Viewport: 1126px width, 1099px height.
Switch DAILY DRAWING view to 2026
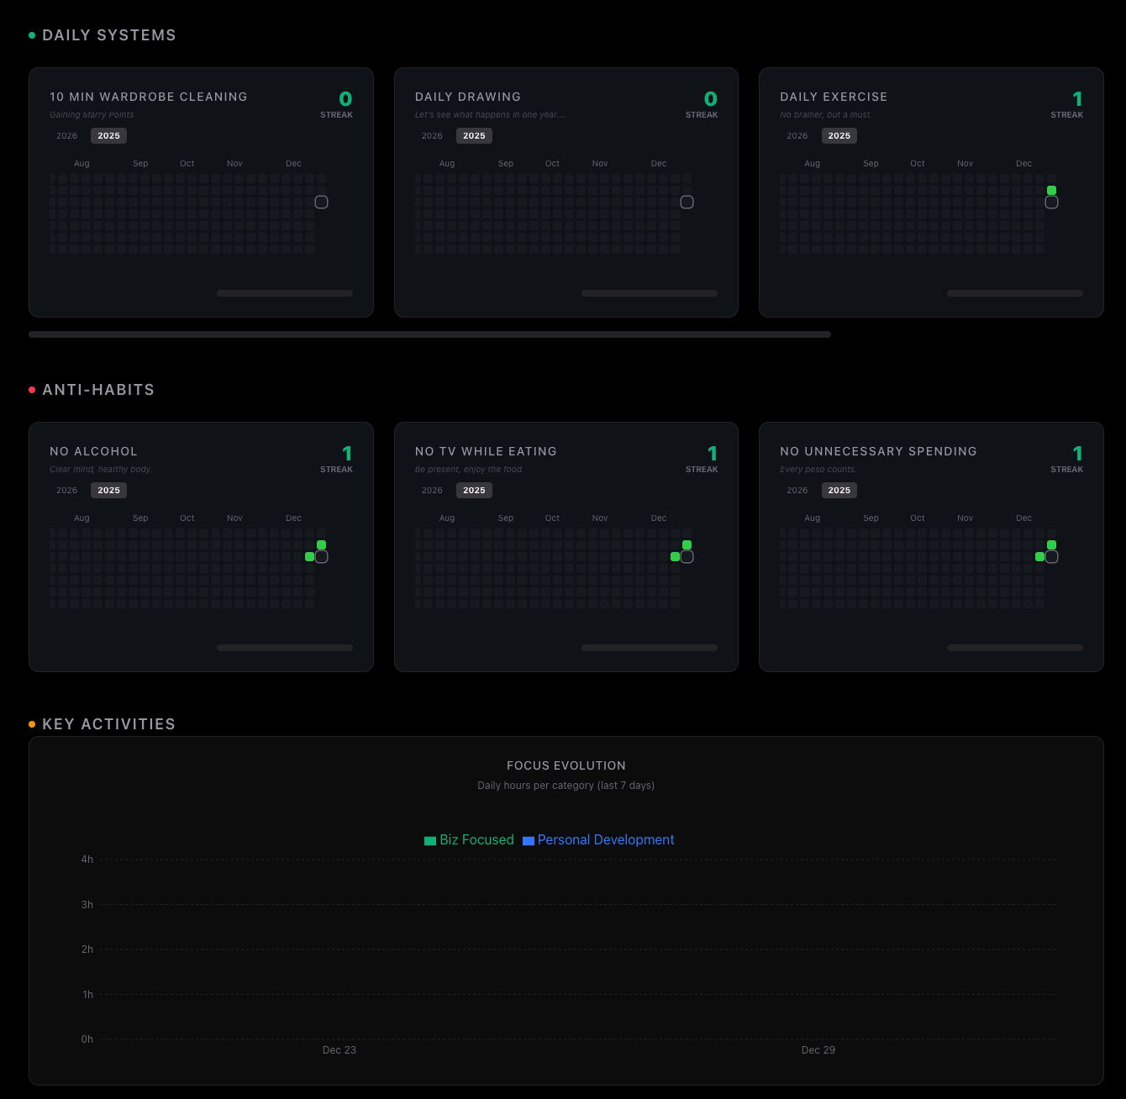430,135
